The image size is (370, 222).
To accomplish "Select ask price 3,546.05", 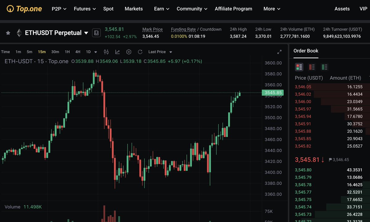I will click(303, 87).
